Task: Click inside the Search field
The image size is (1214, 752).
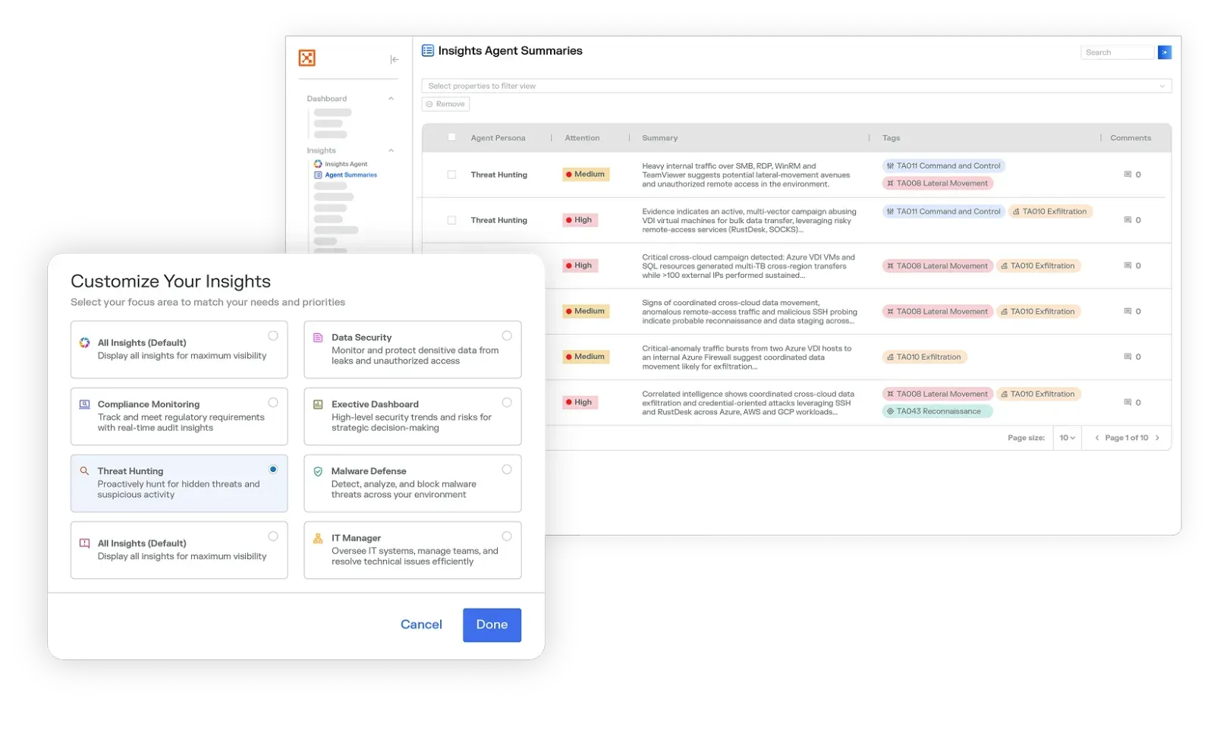Action: [x=1117, y=52]
